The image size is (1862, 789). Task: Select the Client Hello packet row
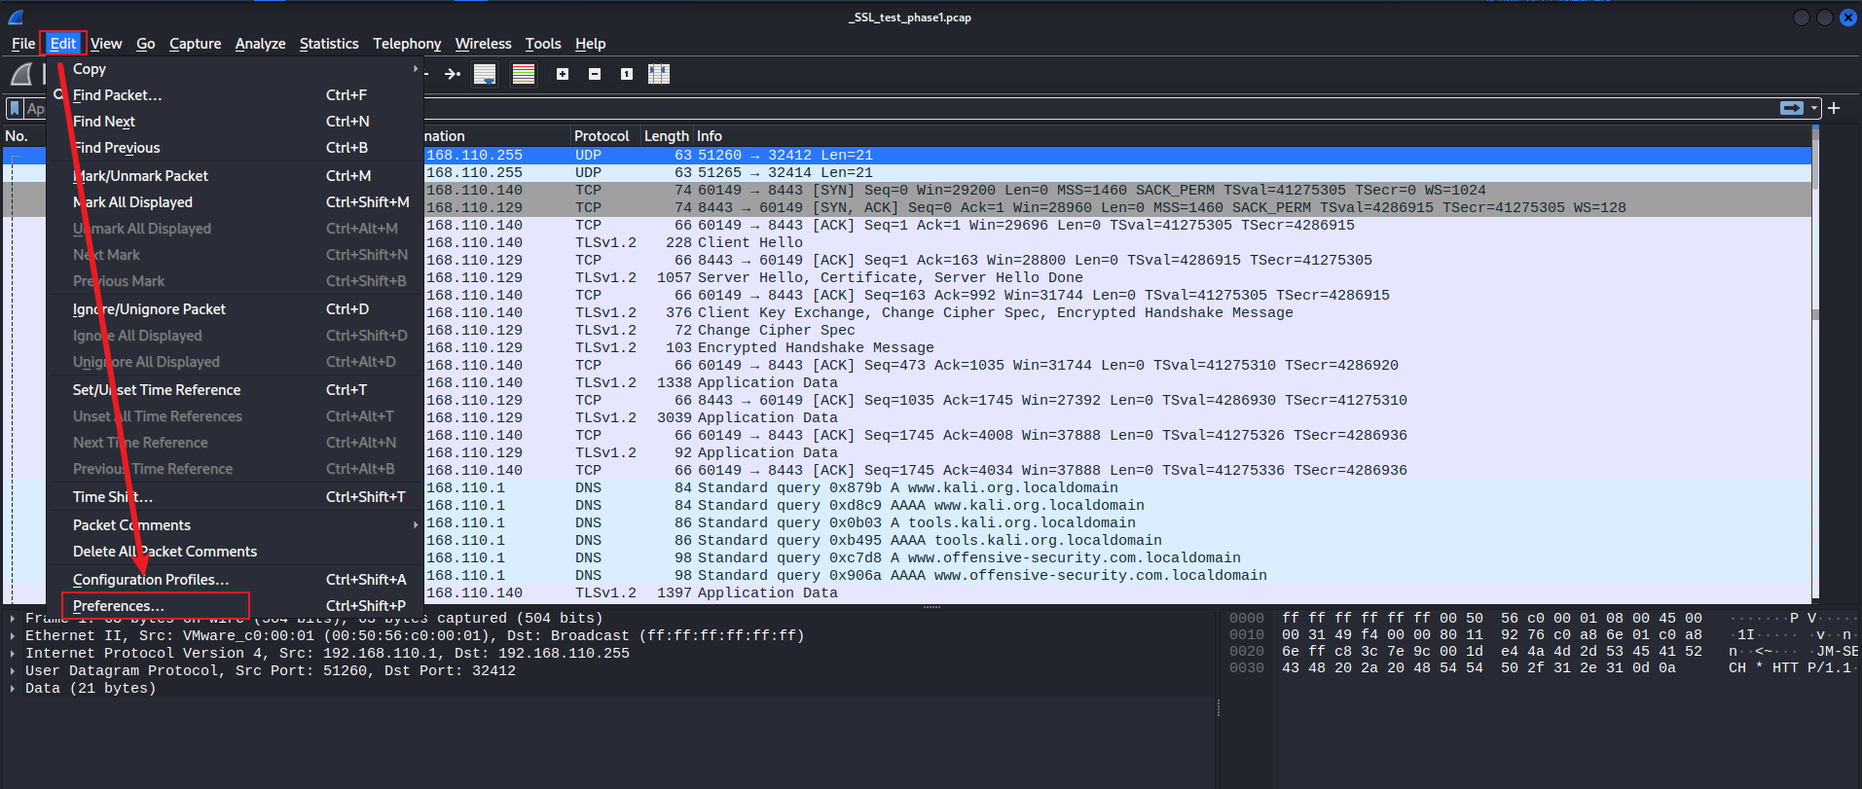[x=1117, y=242]
